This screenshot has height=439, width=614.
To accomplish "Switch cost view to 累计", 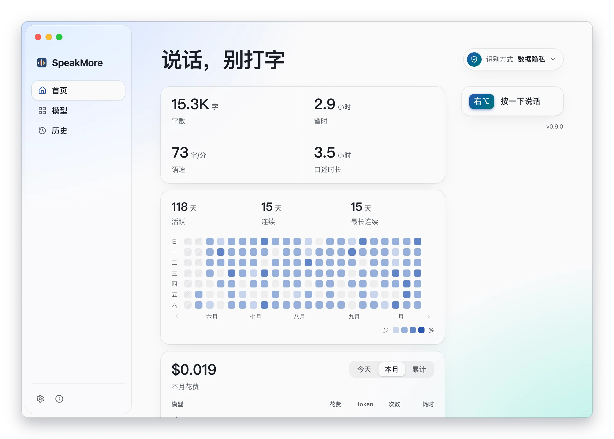I will tap(419, 369).
